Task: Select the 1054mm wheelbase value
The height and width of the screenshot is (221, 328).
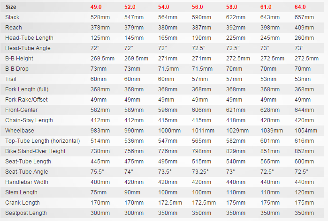Action: [x=305, y=131]
